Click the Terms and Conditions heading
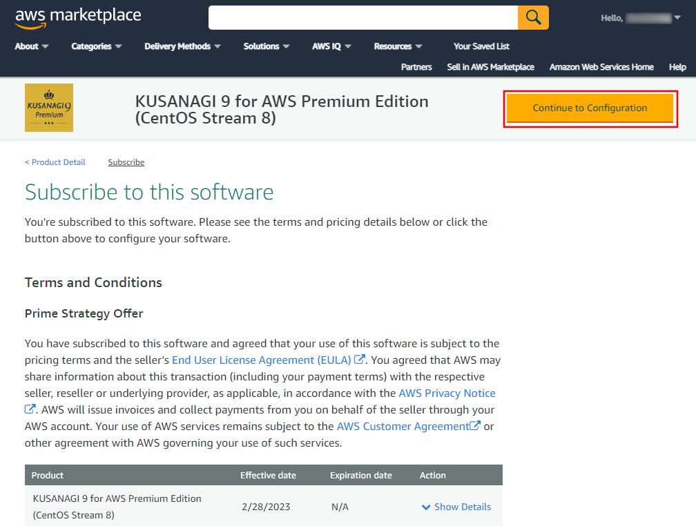The image size is (696, 526). coord(93,283)
